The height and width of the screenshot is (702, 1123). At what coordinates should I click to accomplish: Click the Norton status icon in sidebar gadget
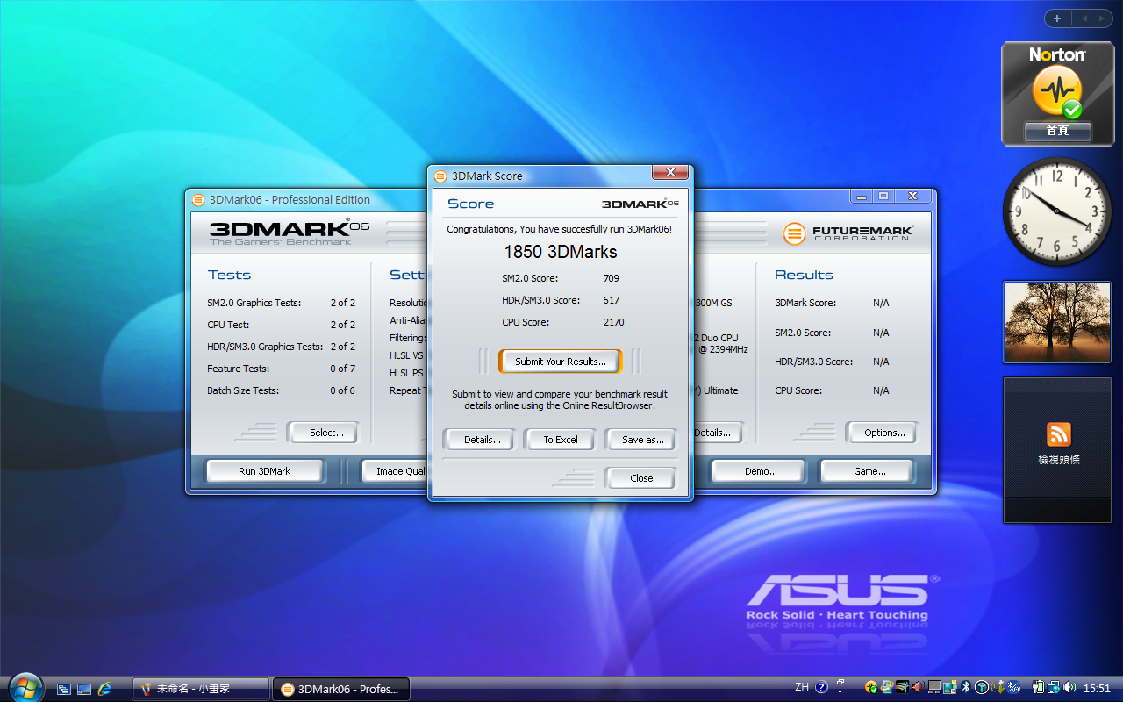pos(1056,91)
